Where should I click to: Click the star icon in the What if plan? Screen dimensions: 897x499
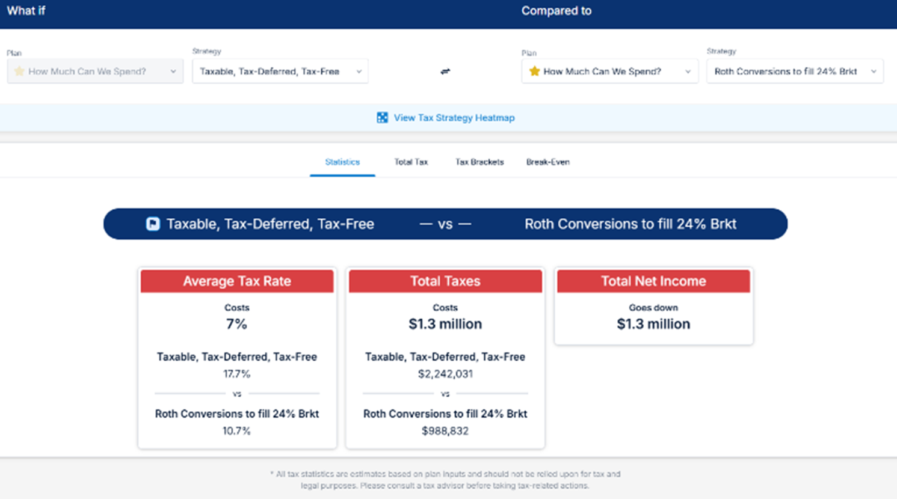point(19,72)
